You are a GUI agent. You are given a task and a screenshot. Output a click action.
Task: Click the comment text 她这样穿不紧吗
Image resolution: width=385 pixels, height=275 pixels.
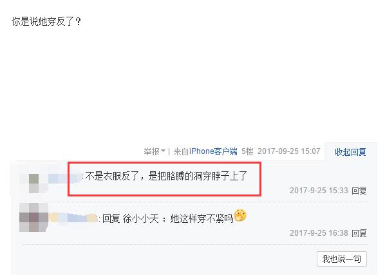(202, 218)
